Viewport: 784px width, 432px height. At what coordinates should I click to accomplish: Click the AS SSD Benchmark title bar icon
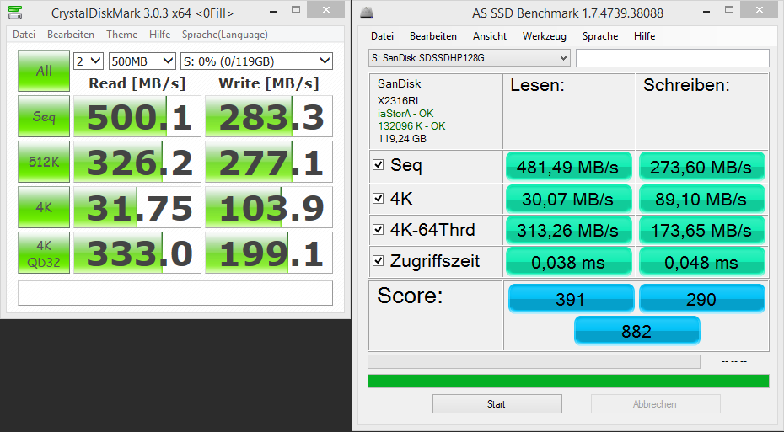pos(367,13)
